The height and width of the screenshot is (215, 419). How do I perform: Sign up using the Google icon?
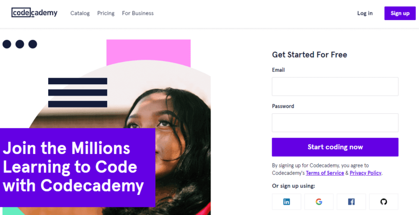pyautogui.click(x=319, y=202)
